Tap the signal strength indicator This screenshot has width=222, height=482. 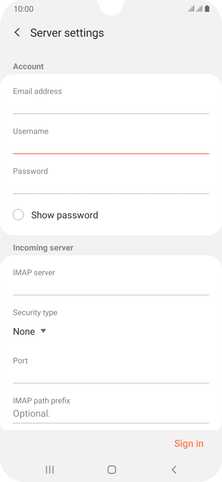pyautogui.click(x=191, y=8)
